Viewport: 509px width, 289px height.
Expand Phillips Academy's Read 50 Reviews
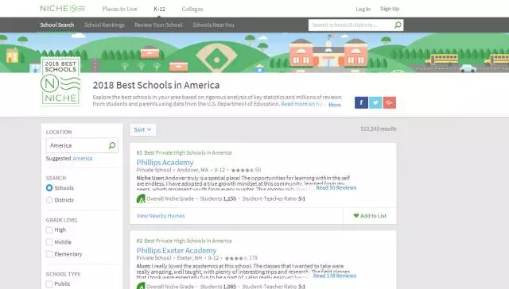(336, 188)
